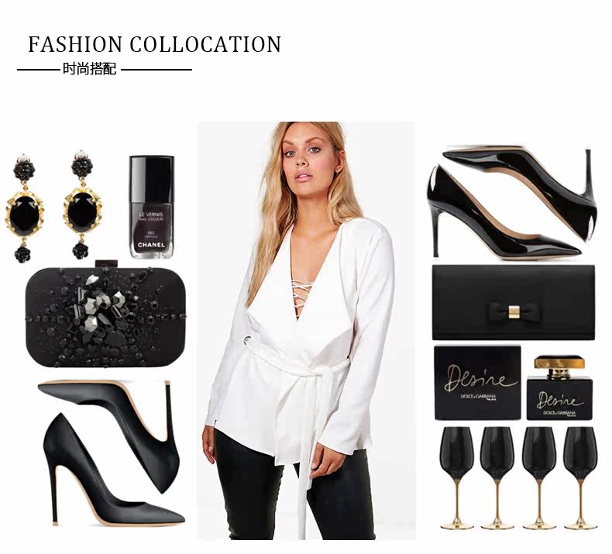The height and width of the screenshot is (554, 612).
Task: Click the FASHION COLLOCATION heading
Action: tap(155, 44)
